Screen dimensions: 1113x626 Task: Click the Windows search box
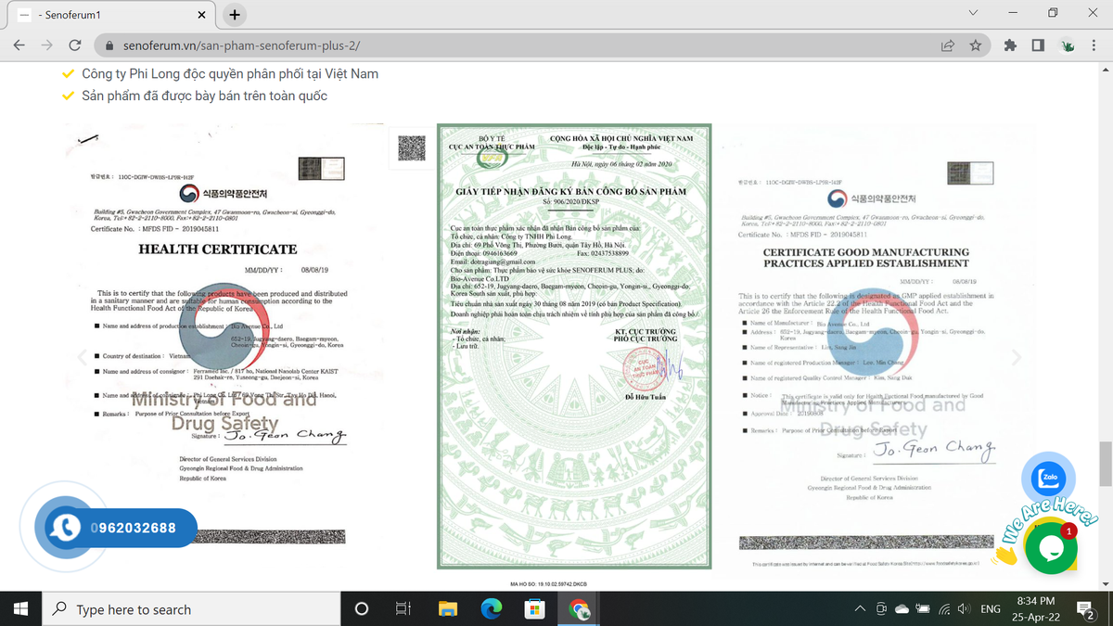[185, 608]
